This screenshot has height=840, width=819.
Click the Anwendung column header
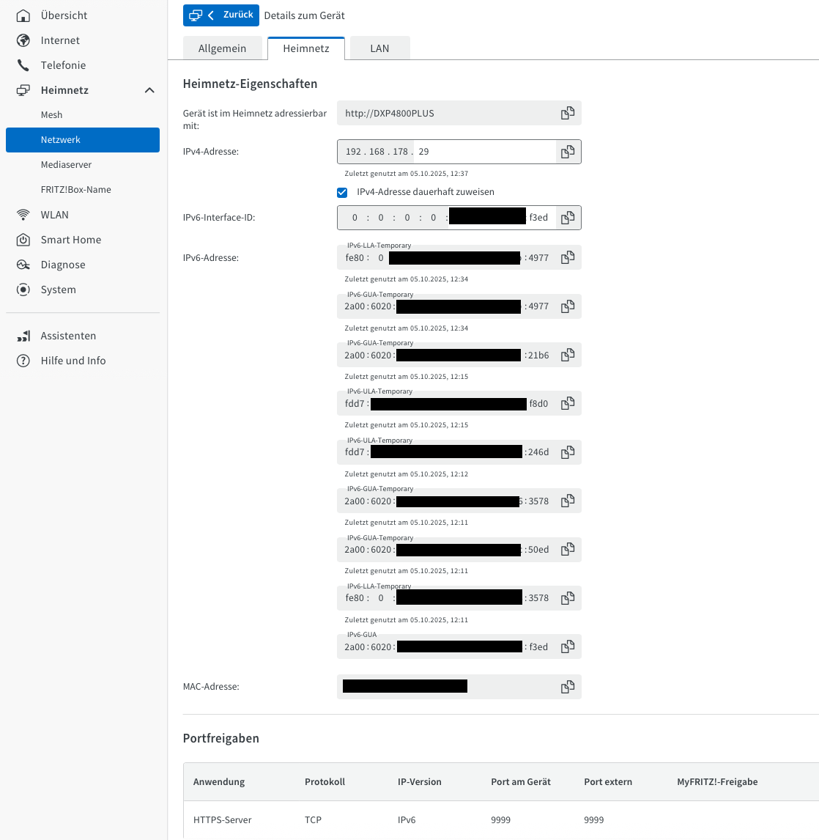(x=219, y=781)
